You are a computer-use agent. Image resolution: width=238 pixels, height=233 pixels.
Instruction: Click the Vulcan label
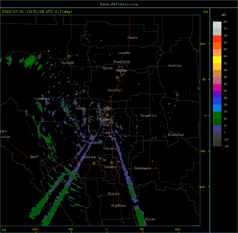click(x=150, y=219)
